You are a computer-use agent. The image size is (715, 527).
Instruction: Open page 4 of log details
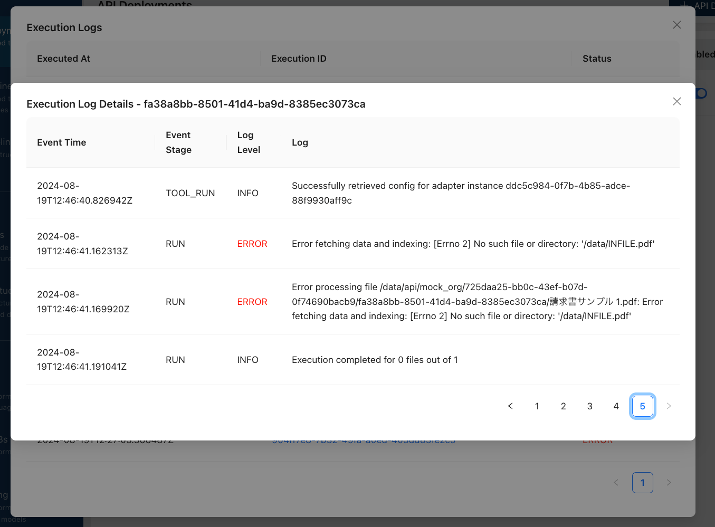click(x=616, y=406)
